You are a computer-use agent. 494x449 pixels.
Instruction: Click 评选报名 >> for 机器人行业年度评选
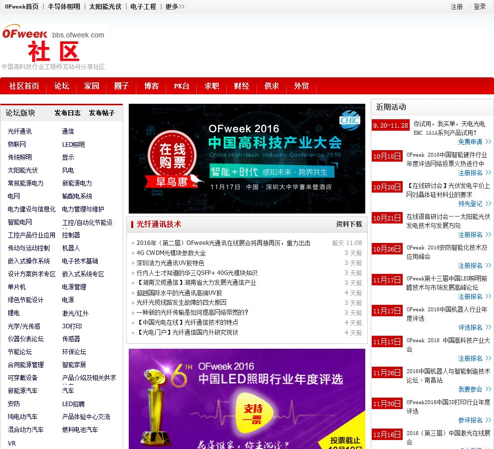[x=475, y=327]
